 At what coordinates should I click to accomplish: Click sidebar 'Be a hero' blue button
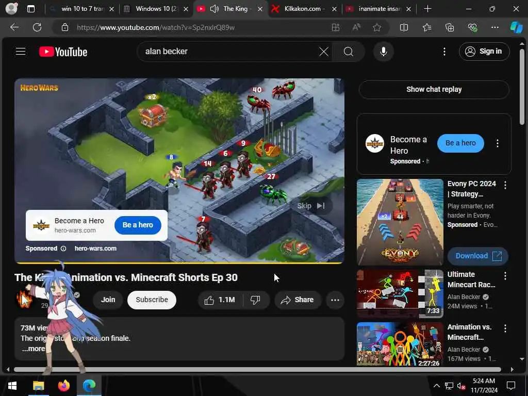coord(460,143)
